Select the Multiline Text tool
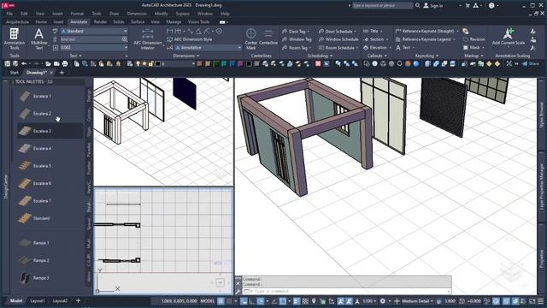The width and height of the screenshot is (547, 308). 39,38
